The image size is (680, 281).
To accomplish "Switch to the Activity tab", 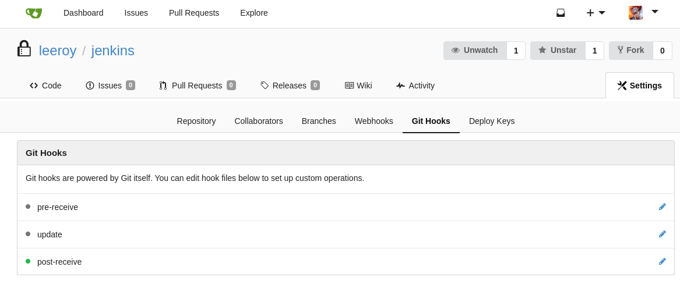I will click(415, 86).
